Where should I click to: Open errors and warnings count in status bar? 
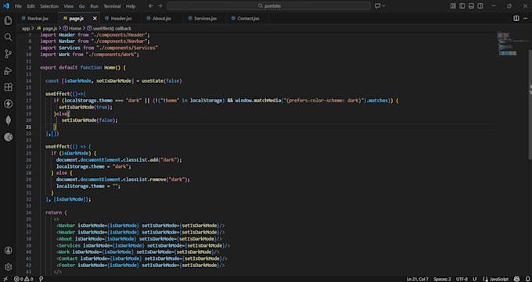click(23, 279)
